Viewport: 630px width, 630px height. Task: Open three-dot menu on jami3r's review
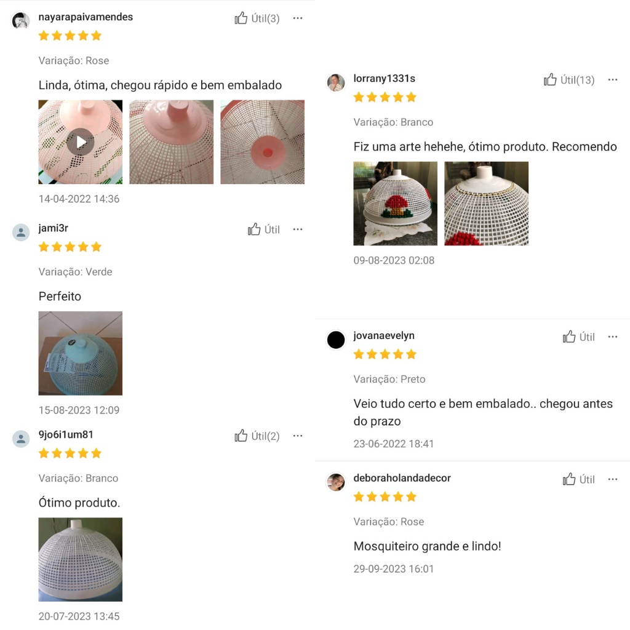(x=298, y=229)
